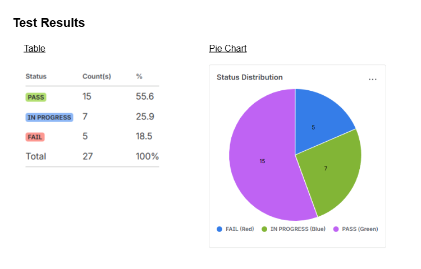The width and height of the screenshot is (421, 269).
Task: Click the Status column header
Action: 36,76
